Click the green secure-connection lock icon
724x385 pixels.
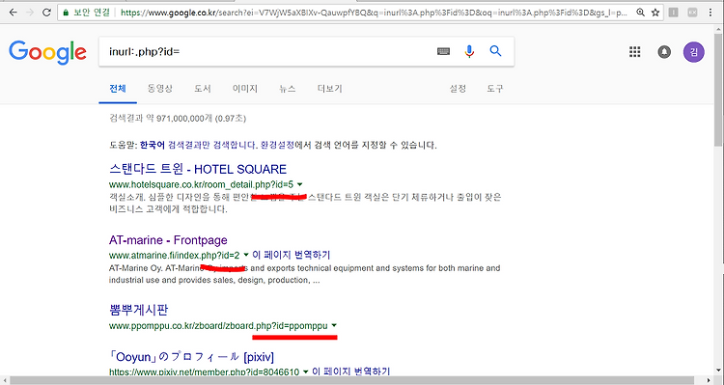pyautogui.click(x=66, y=13)
